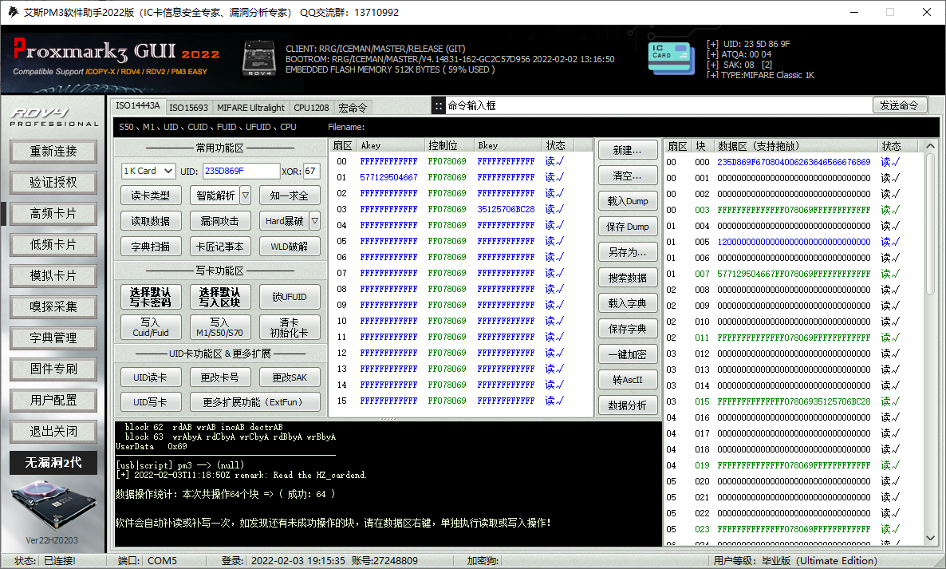The width and height of the screenshot is (946, 569).
Task: Click the 选择默认写入区块 button
Action: point(220,297)
